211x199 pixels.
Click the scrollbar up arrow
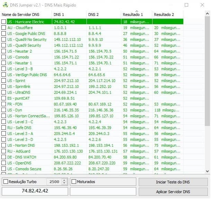[x=207, y=14]
